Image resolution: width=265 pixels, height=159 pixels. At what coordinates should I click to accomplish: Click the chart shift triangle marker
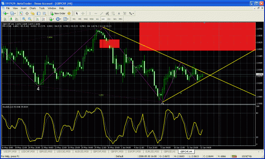204,22
